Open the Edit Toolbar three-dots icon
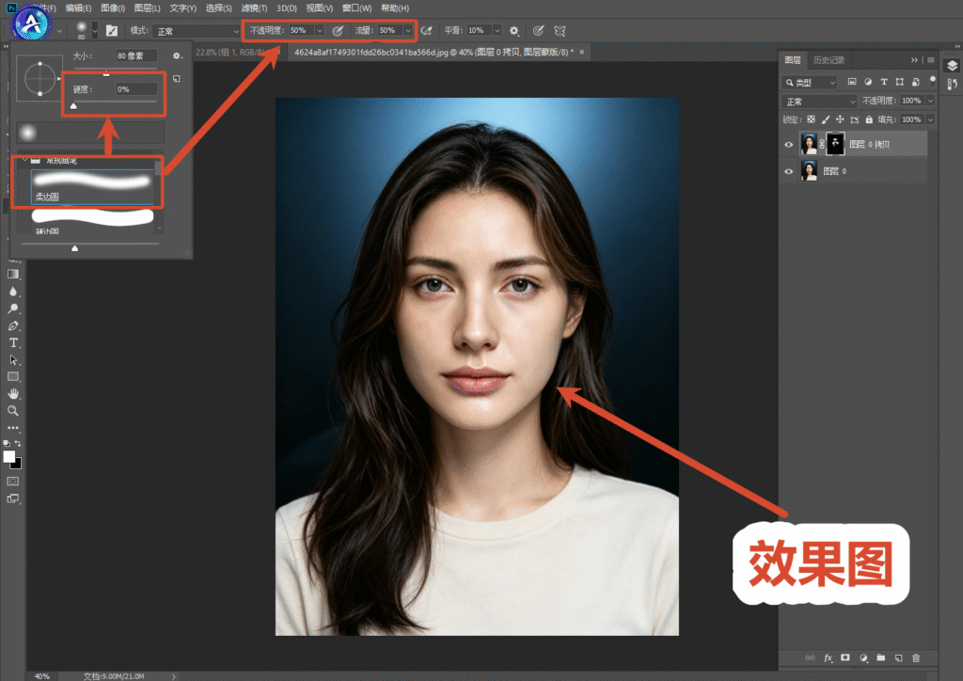Viewport: 963px width, 681px height. click(x=13, y=427)
